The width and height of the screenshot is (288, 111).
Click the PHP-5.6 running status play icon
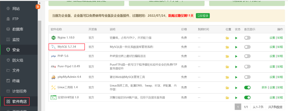coord(236,56)
